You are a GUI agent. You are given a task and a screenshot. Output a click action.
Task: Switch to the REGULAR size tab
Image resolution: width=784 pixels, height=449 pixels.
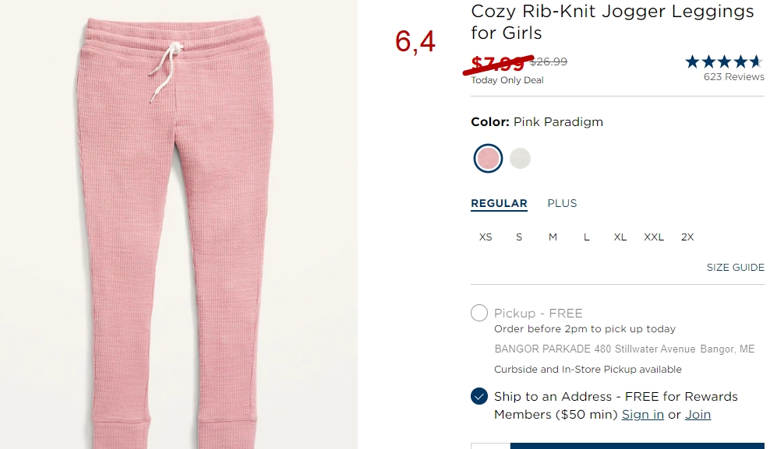(x=499, y=203)
